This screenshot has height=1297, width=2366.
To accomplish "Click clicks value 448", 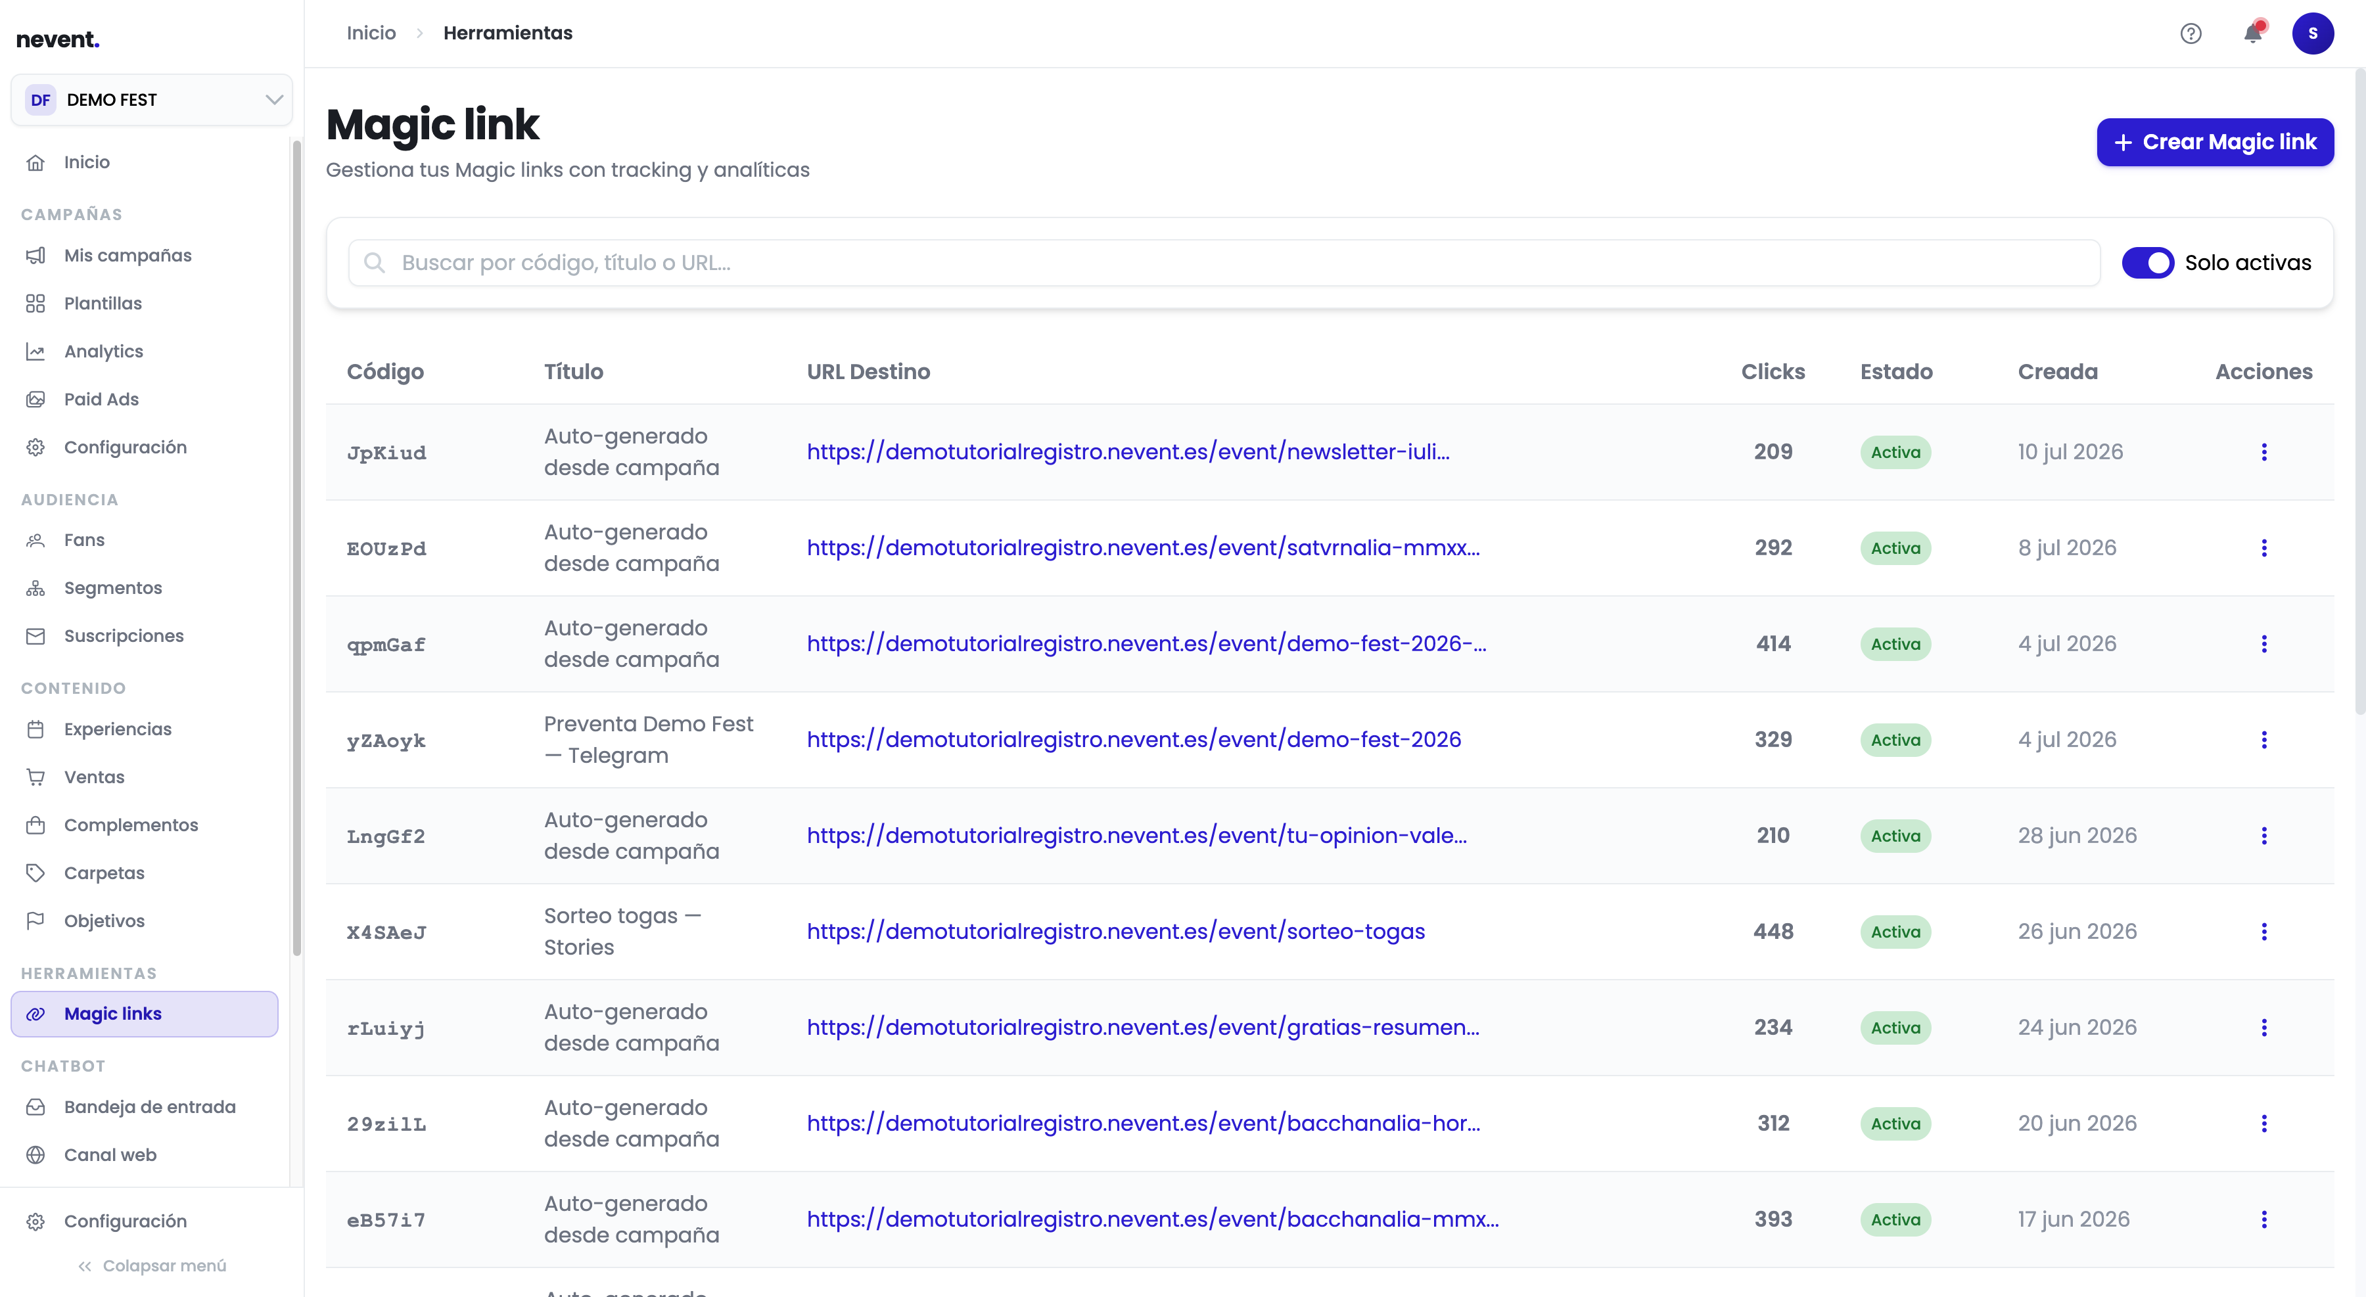I will tap(1773, 932).
